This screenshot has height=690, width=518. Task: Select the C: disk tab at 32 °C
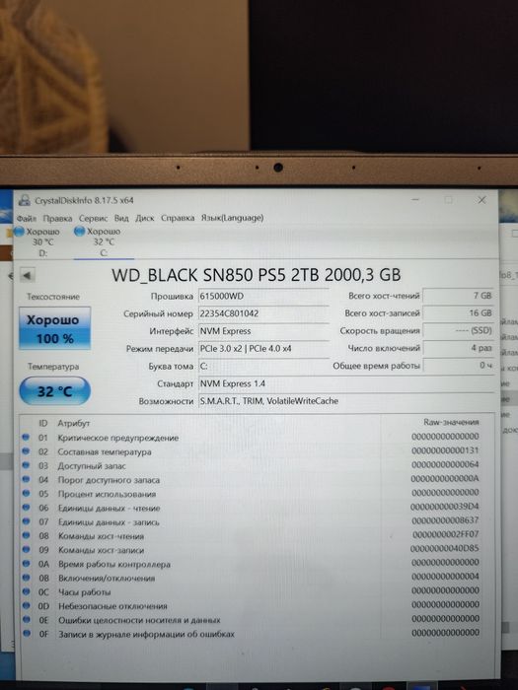pos(104,242)
